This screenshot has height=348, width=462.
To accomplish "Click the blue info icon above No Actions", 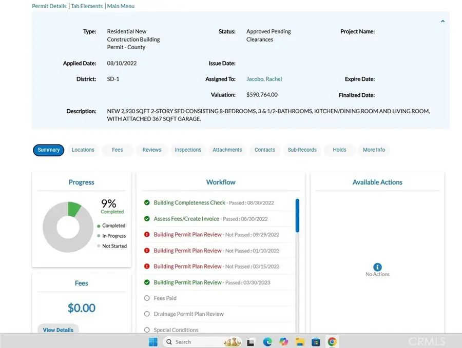I will click(377, 267).
